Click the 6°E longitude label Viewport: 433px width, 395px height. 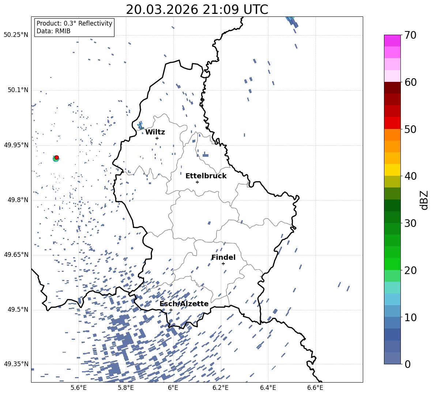pyautogui.click(x=173, y=388)
